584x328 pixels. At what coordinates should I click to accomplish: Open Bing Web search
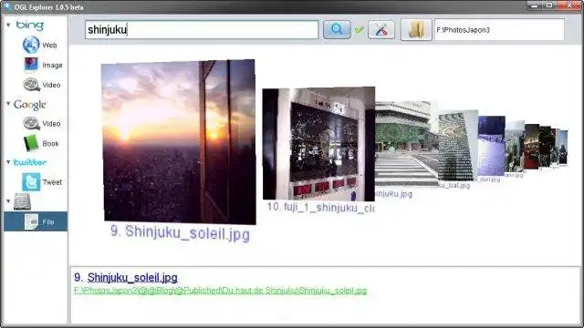coord(40,45)
